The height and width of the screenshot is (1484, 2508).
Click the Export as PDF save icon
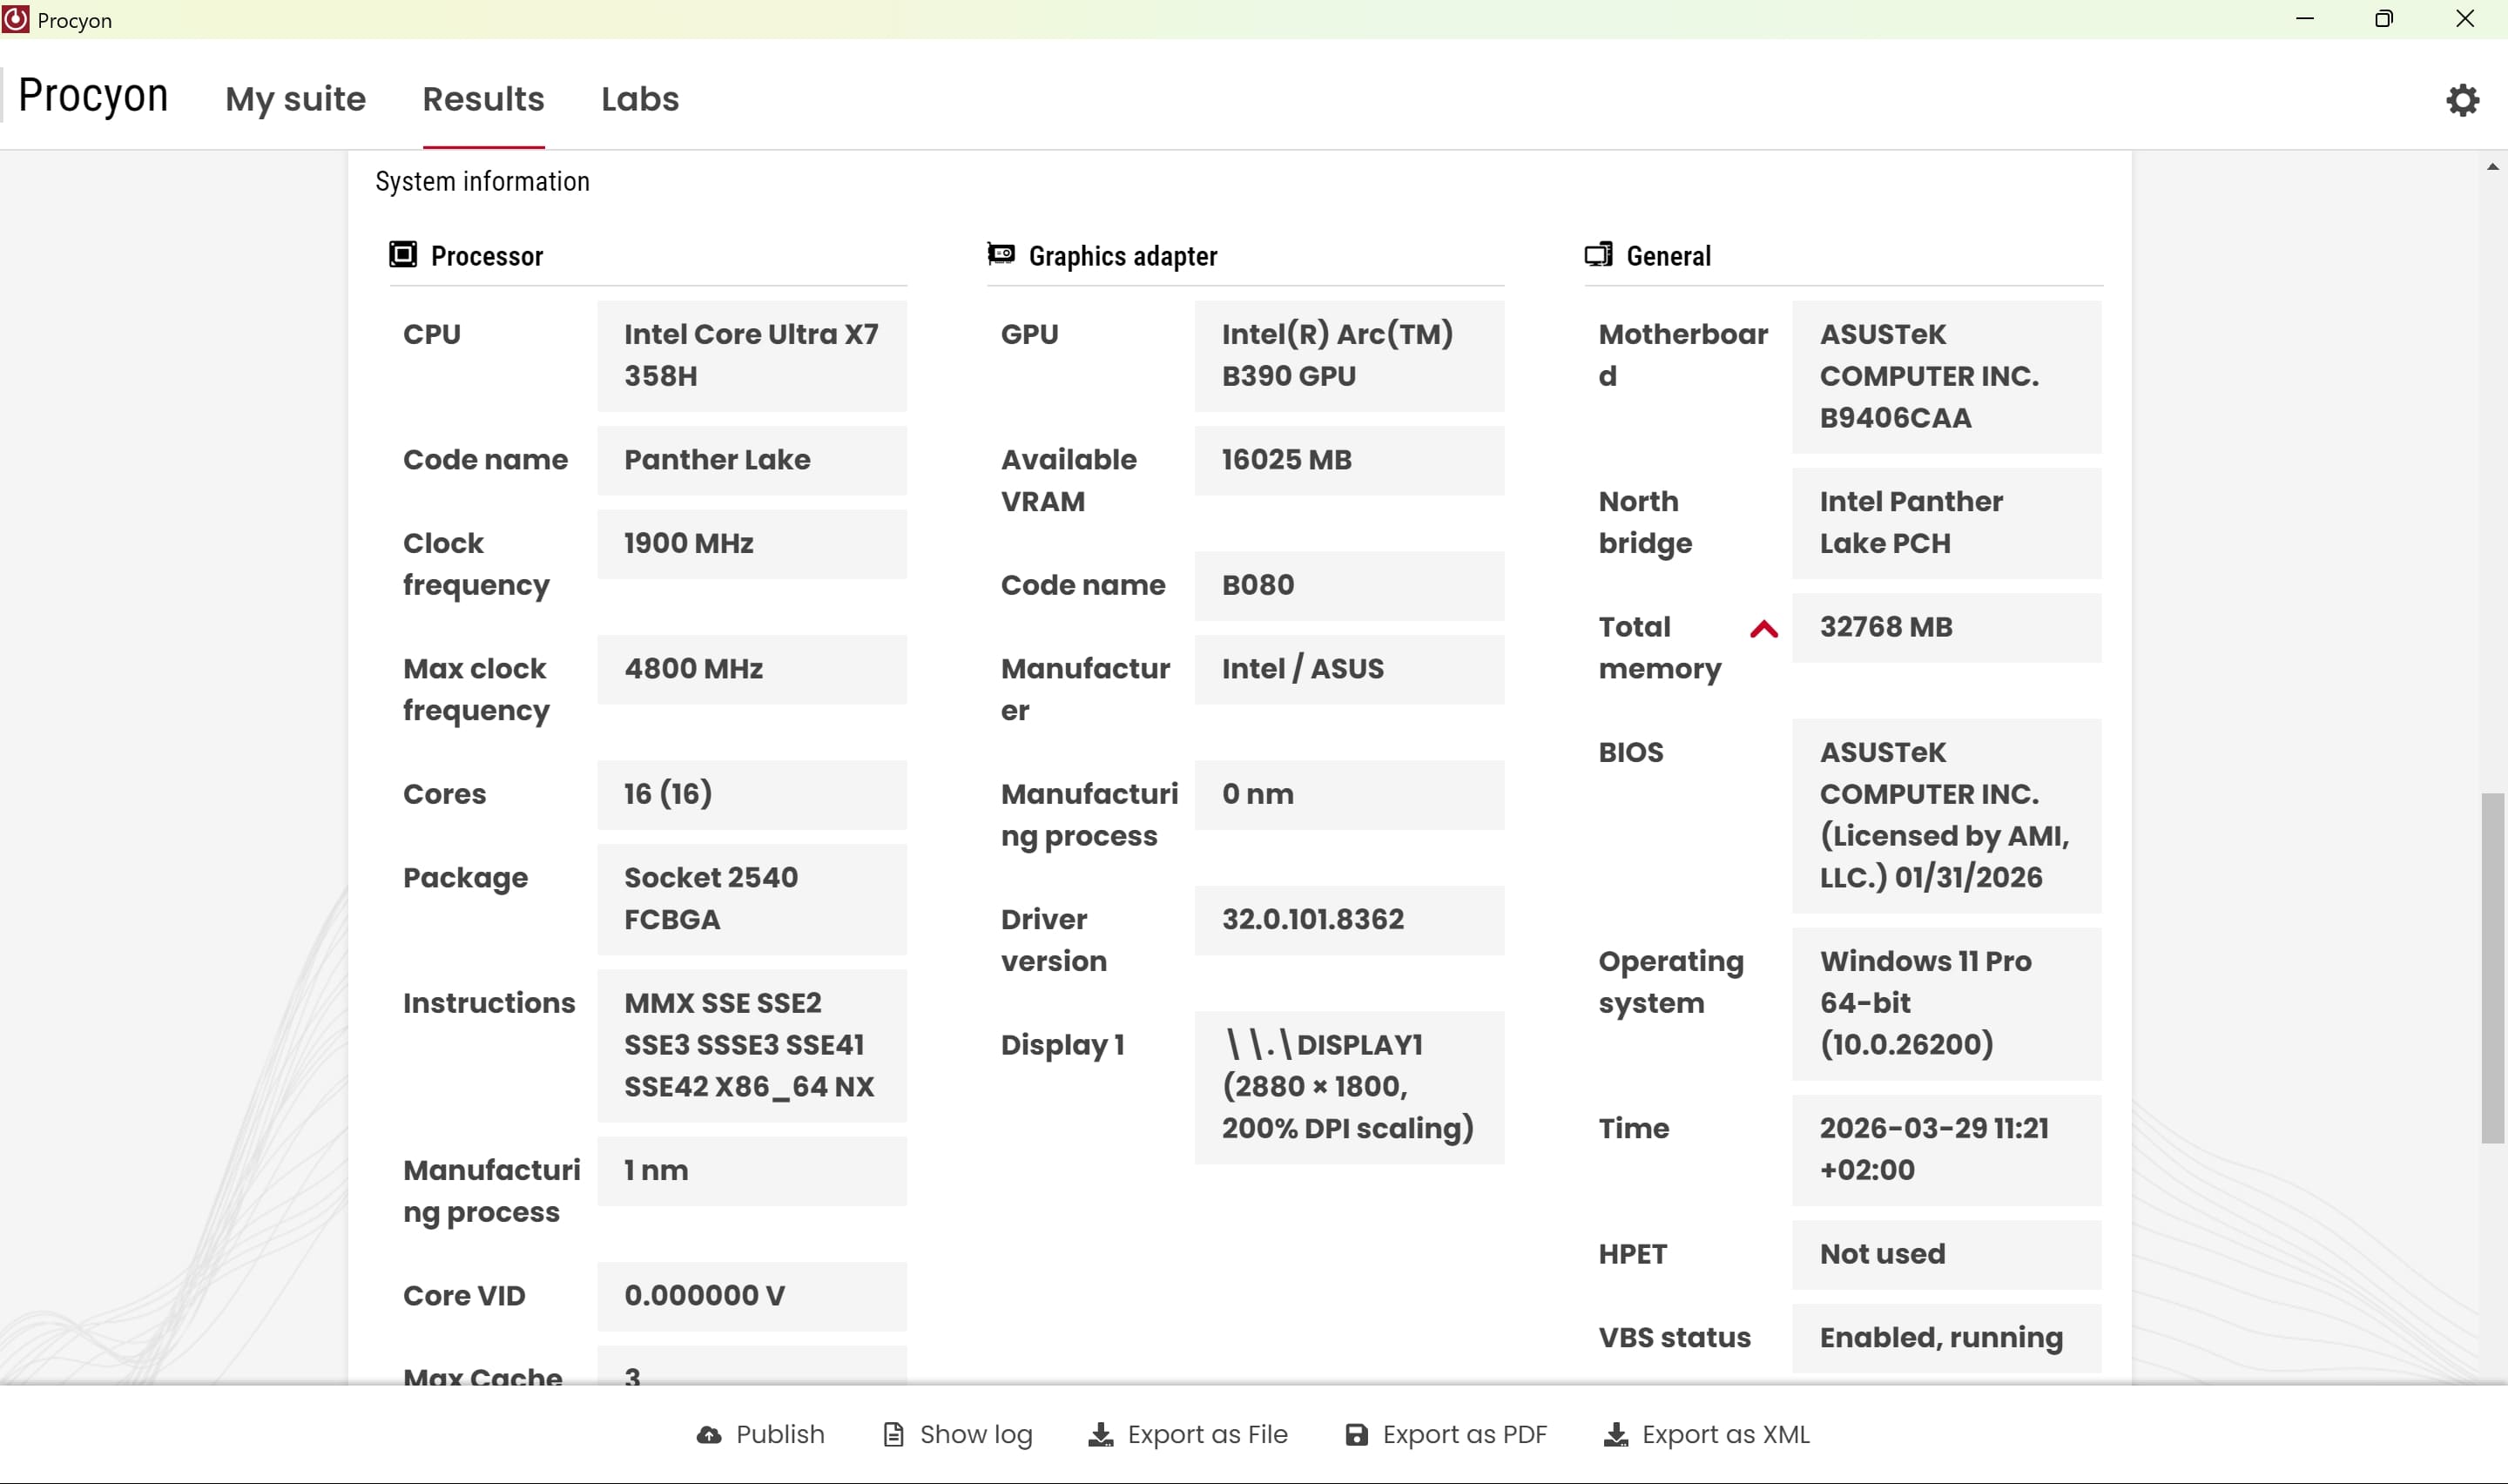1356,1435
